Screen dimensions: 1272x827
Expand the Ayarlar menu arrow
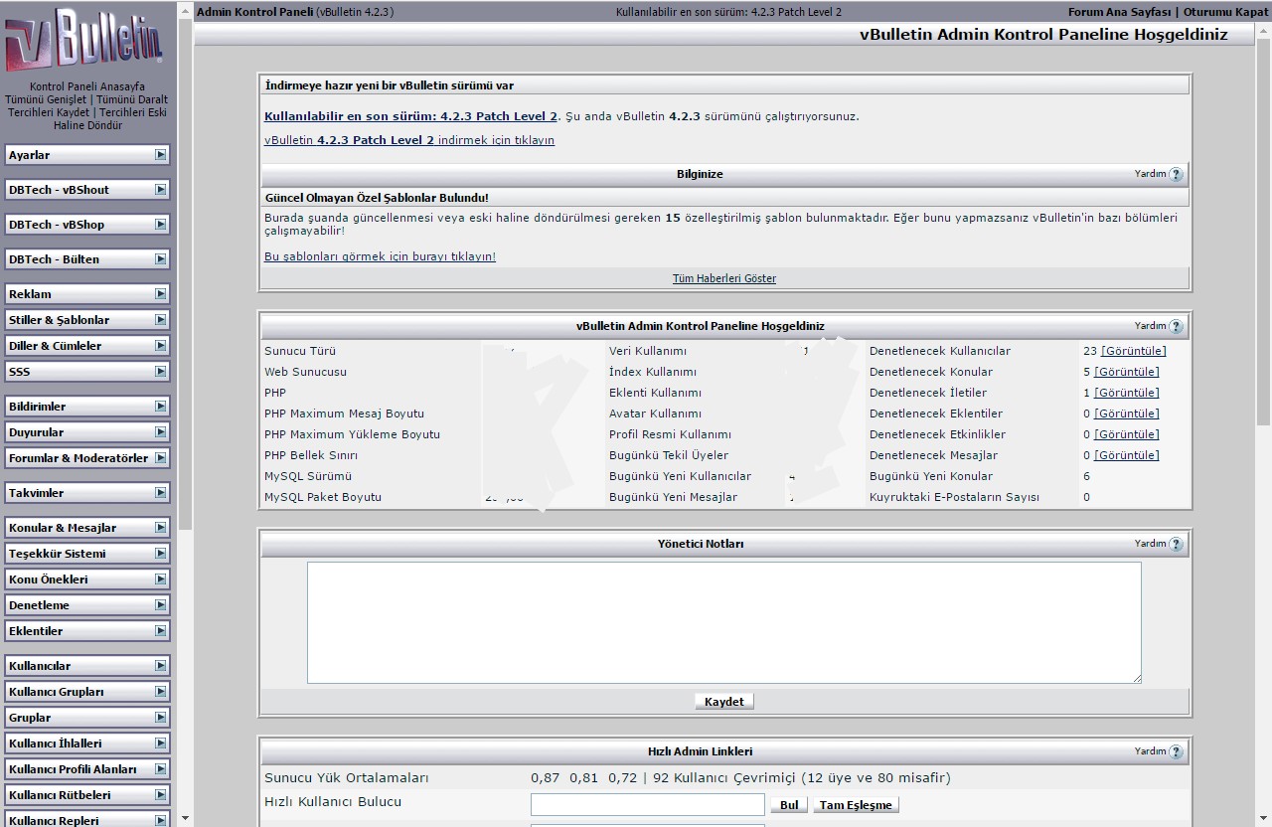point(160,155)
